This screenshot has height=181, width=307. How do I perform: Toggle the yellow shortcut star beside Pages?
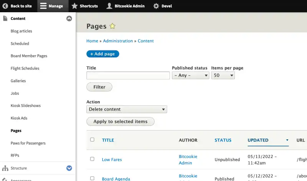click(112, 26)
